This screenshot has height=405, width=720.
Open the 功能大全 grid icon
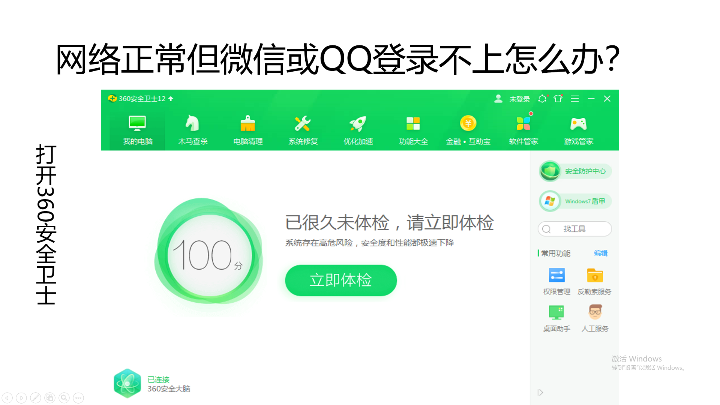coord(413,124)
